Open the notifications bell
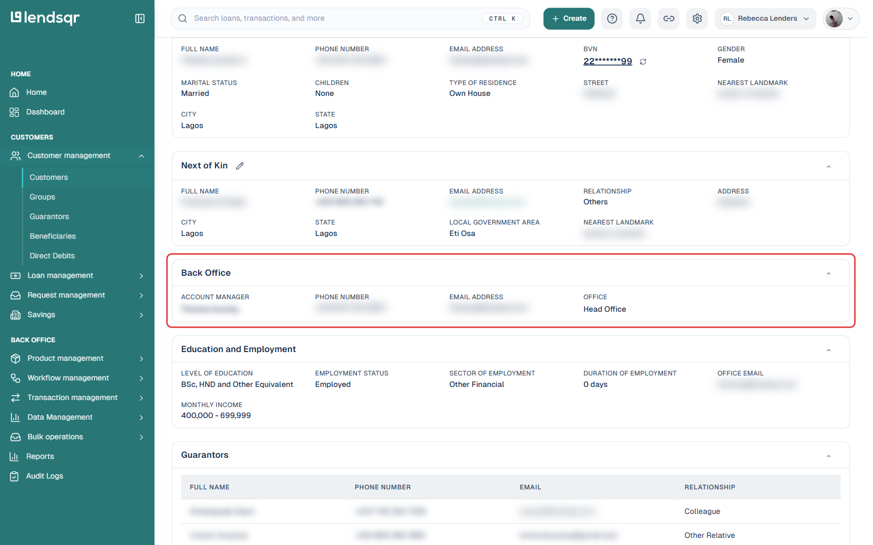Screen dimensions: 873x545 click(641, 19)
